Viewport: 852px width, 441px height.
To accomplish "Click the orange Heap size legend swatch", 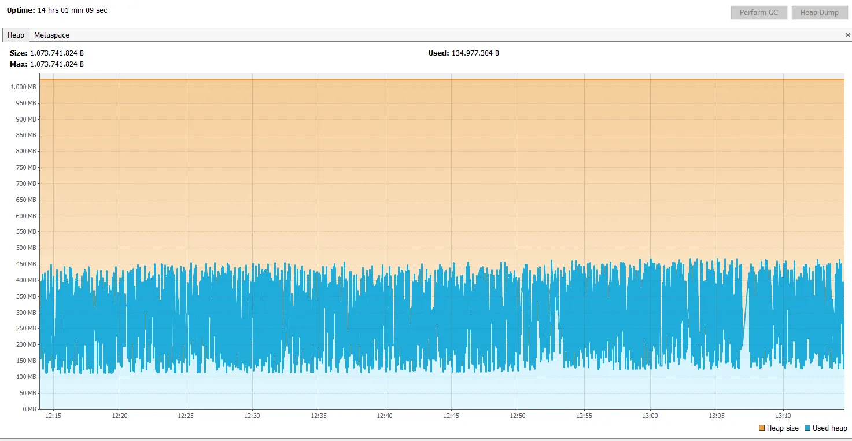I will tap(761, 428).
